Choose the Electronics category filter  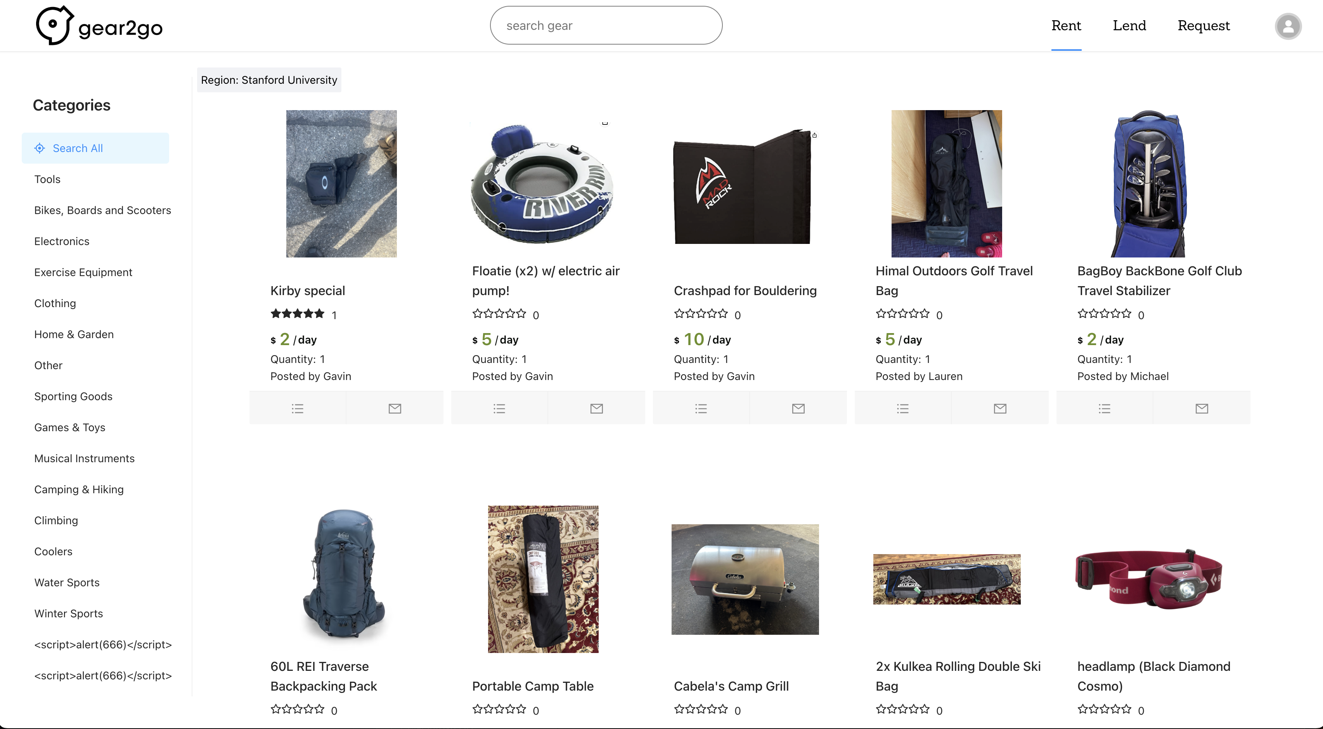(x=61, y=241)
